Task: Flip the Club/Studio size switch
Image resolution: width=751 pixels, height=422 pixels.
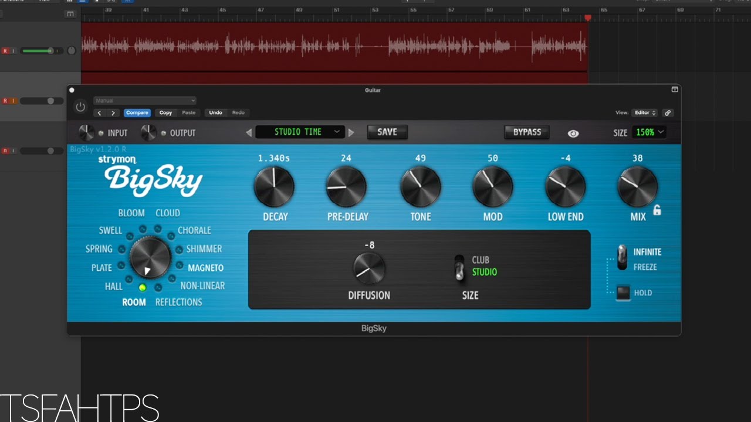Action: coord(459,267)
